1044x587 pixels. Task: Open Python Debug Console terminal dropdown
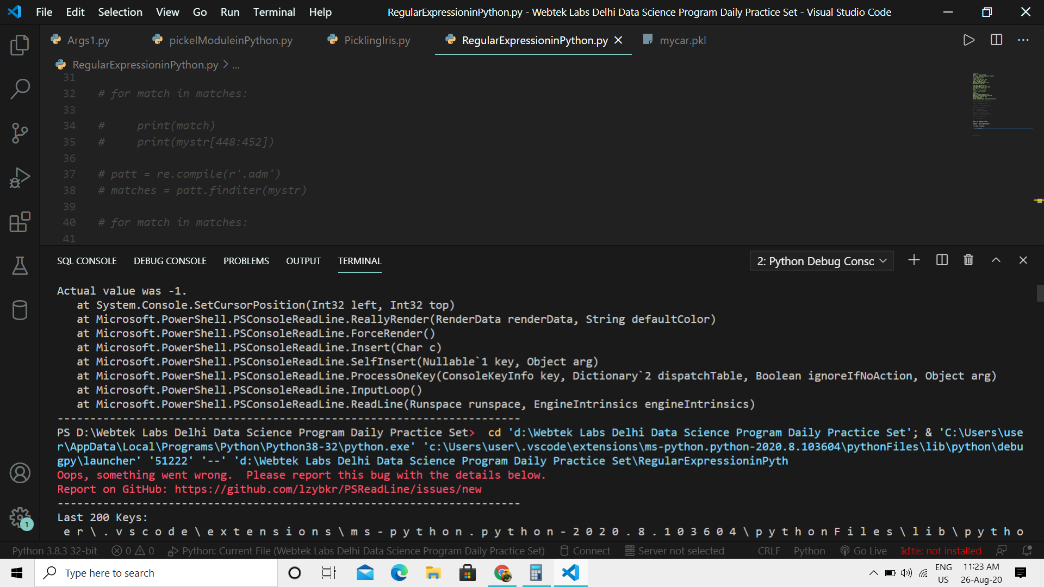pos(821,261)
